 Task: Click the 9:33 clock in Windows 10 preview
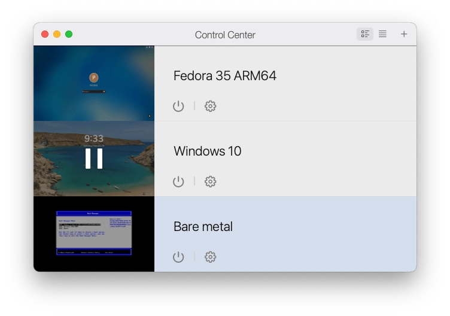[x=94, y=139]
